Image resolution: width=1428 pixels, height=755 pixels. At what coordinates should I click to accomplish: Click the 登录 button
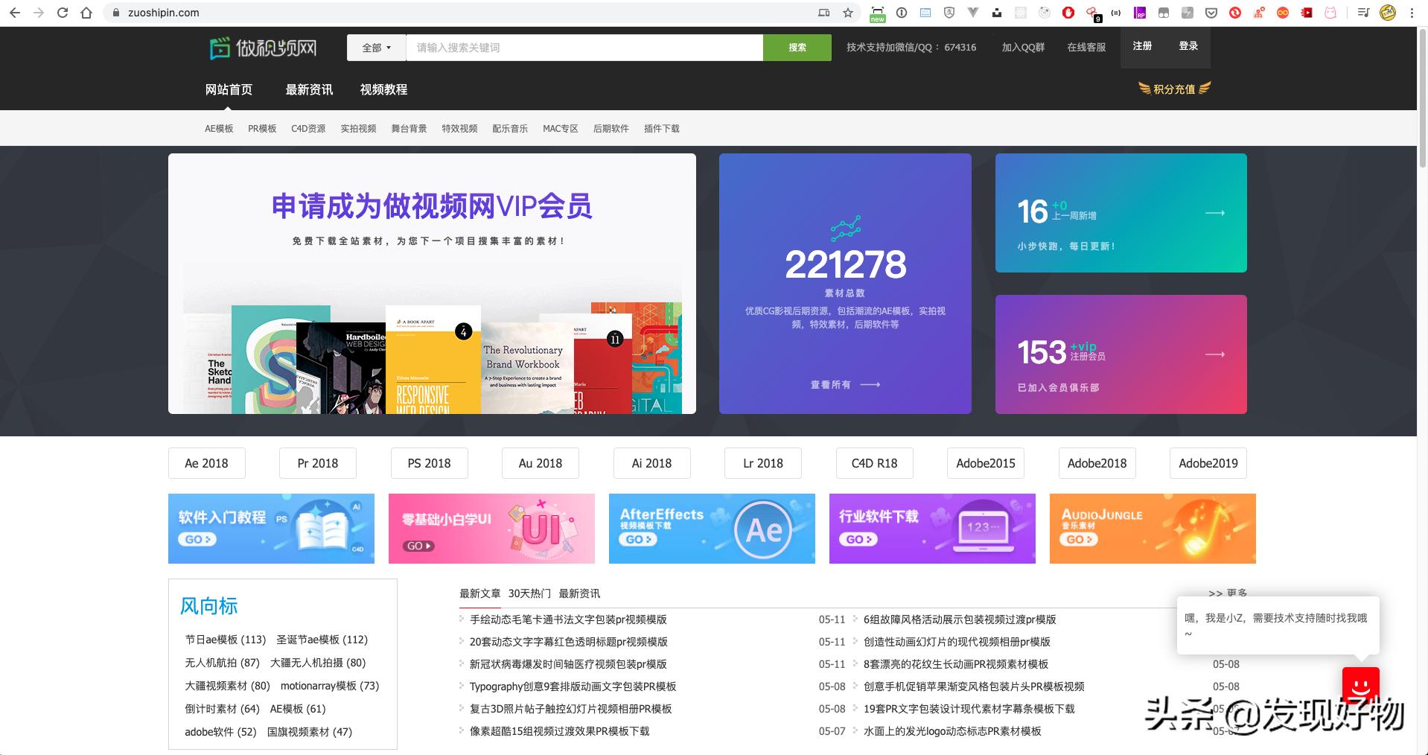1188,46
